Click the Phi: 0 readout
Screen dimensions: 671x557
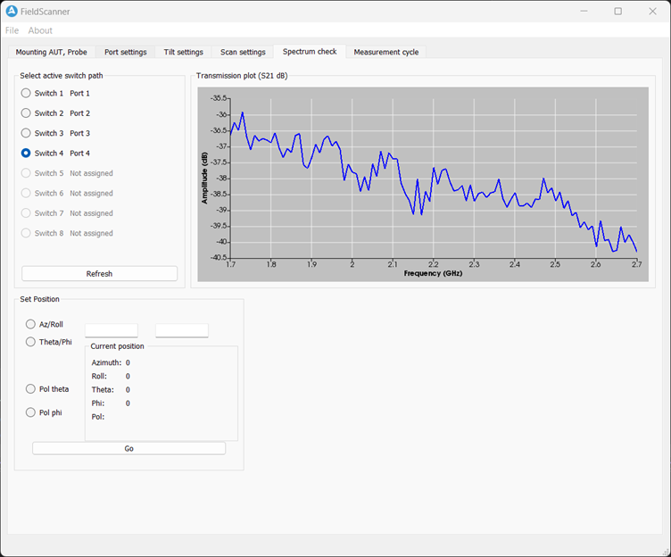point(111,403)
